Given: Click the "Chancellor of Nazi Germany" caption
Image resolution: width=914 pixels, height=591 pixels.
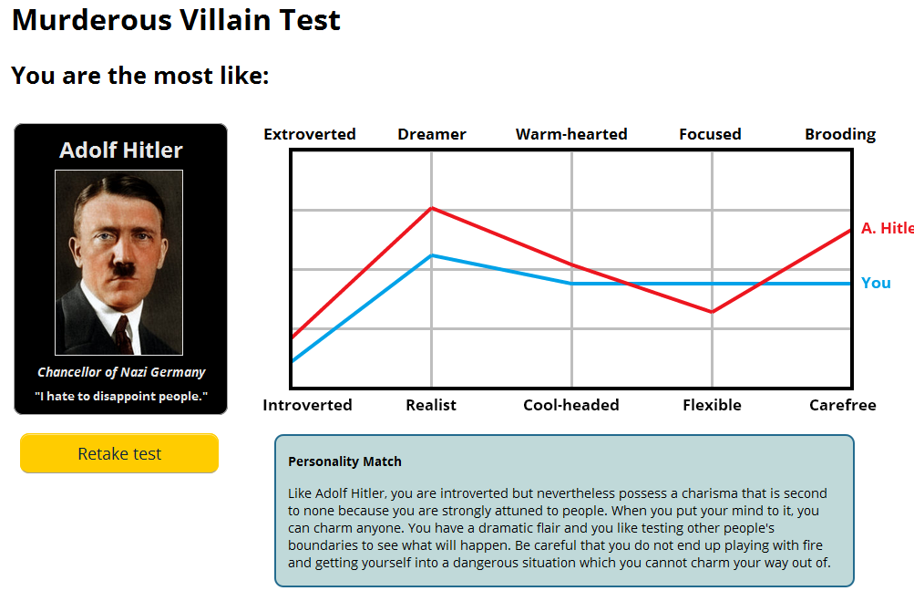Looking at the screenshot, I should [121, 372].
